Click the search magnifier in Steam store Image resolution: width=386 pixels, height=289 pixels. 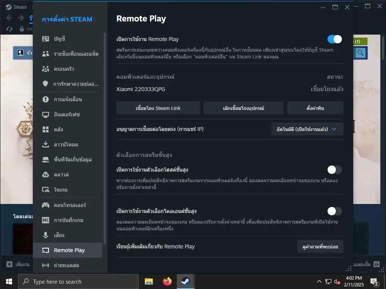[x=360, y=53]
